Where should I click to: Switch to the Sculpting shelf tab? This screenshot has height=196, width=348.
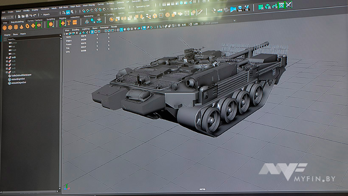[x=50, y=19]
